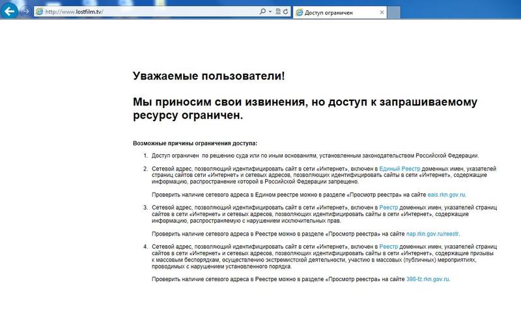
Task: Follow the eais.rkn.gov.ru link
Action: [x=447, y=195]
